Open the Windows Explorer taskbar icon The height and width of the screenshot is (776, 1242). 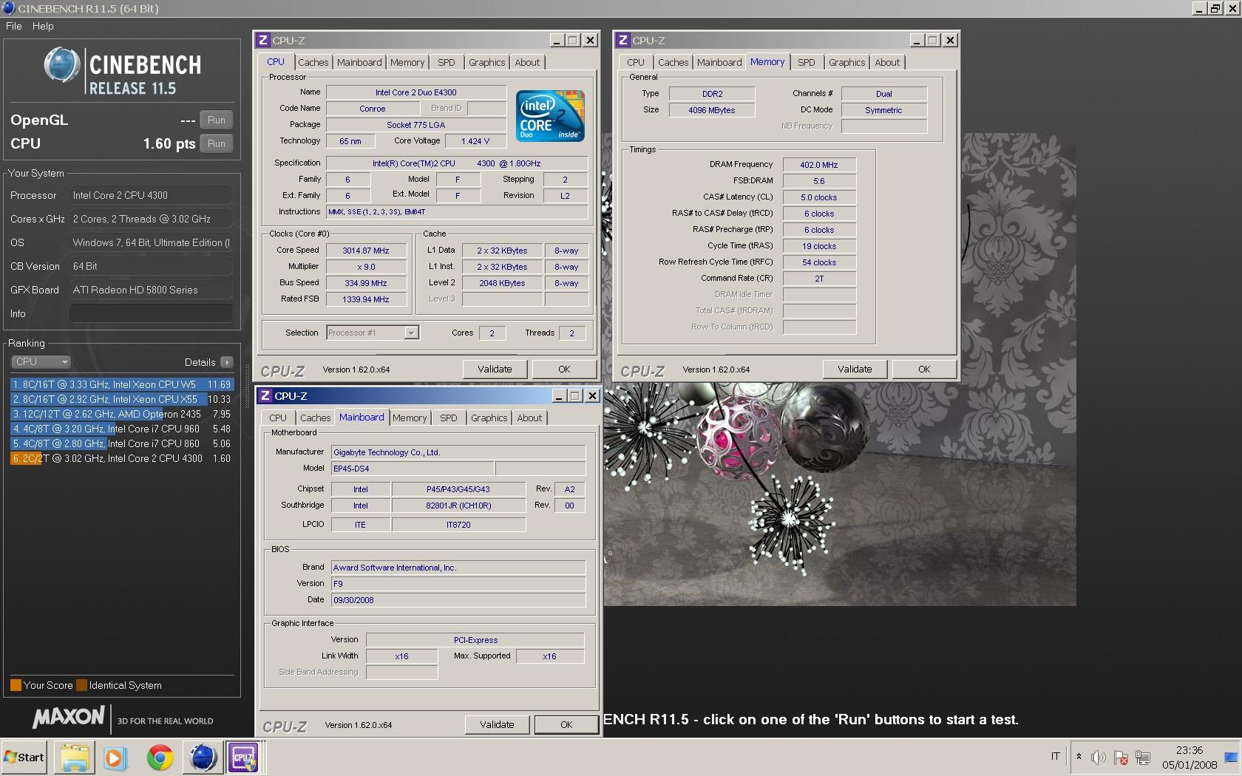click(x=75, y=758)
